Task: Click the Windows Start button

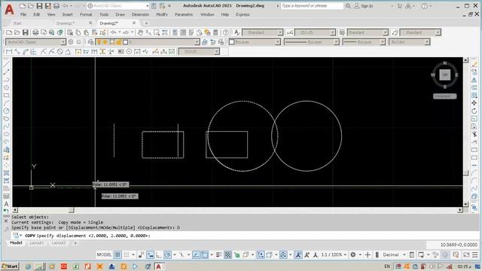Action: pyautogui.click(x=10, y=266)
